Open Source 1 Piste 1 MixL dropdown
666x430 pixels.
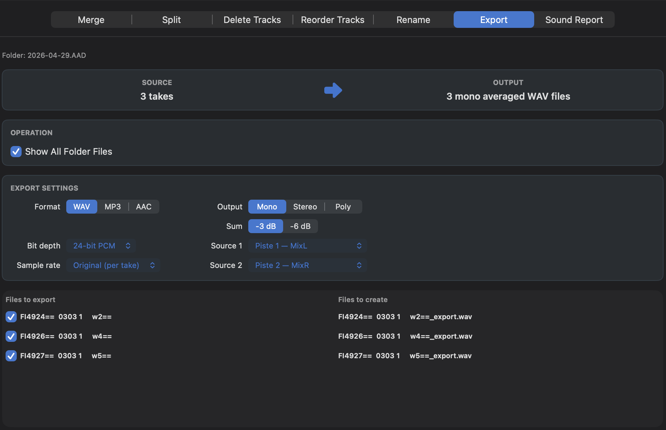tap(308, 246)
